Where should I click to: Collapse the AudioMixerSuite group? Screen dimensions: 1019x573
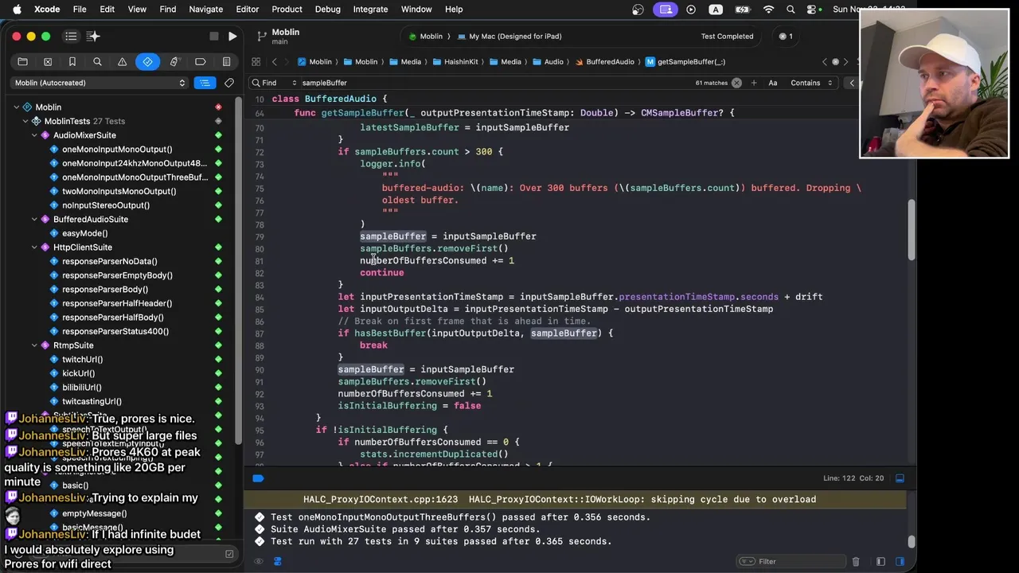click(x=35, y=135)
